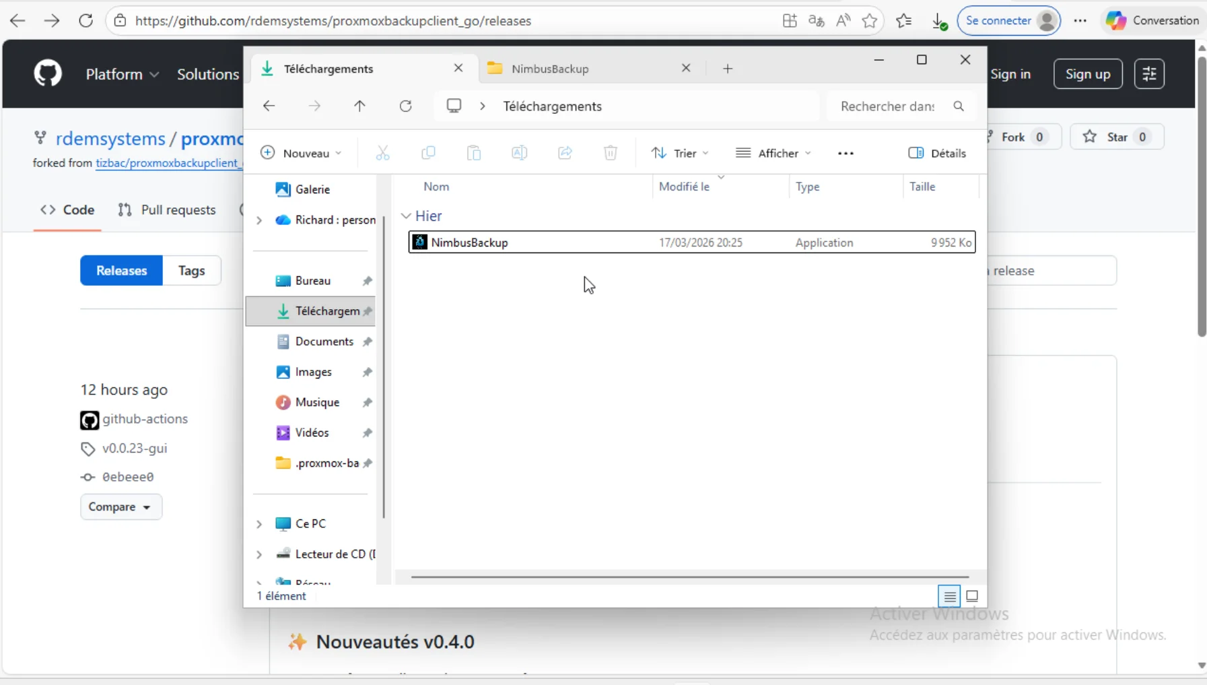Refresh the Téléchargements folder view
This screenshot has width=1207, height=685.
(406, 106)
